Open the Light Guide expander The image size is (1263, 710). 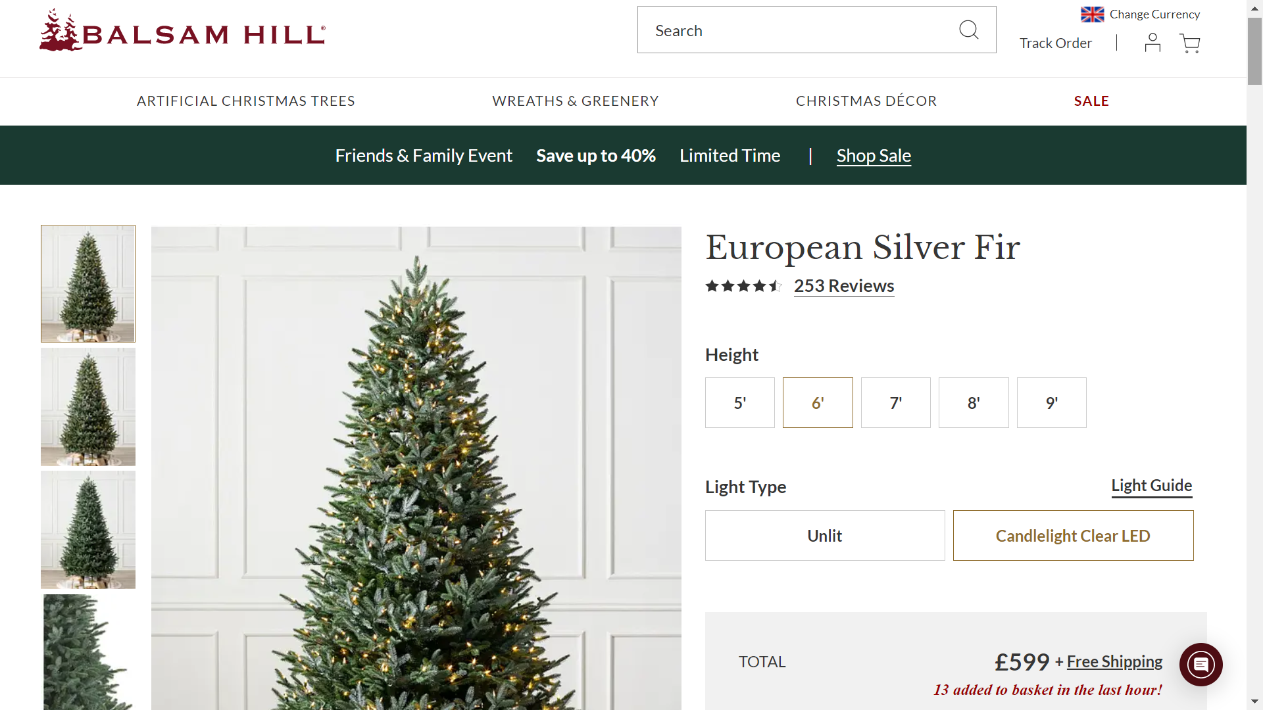[x=1151, y=485]
